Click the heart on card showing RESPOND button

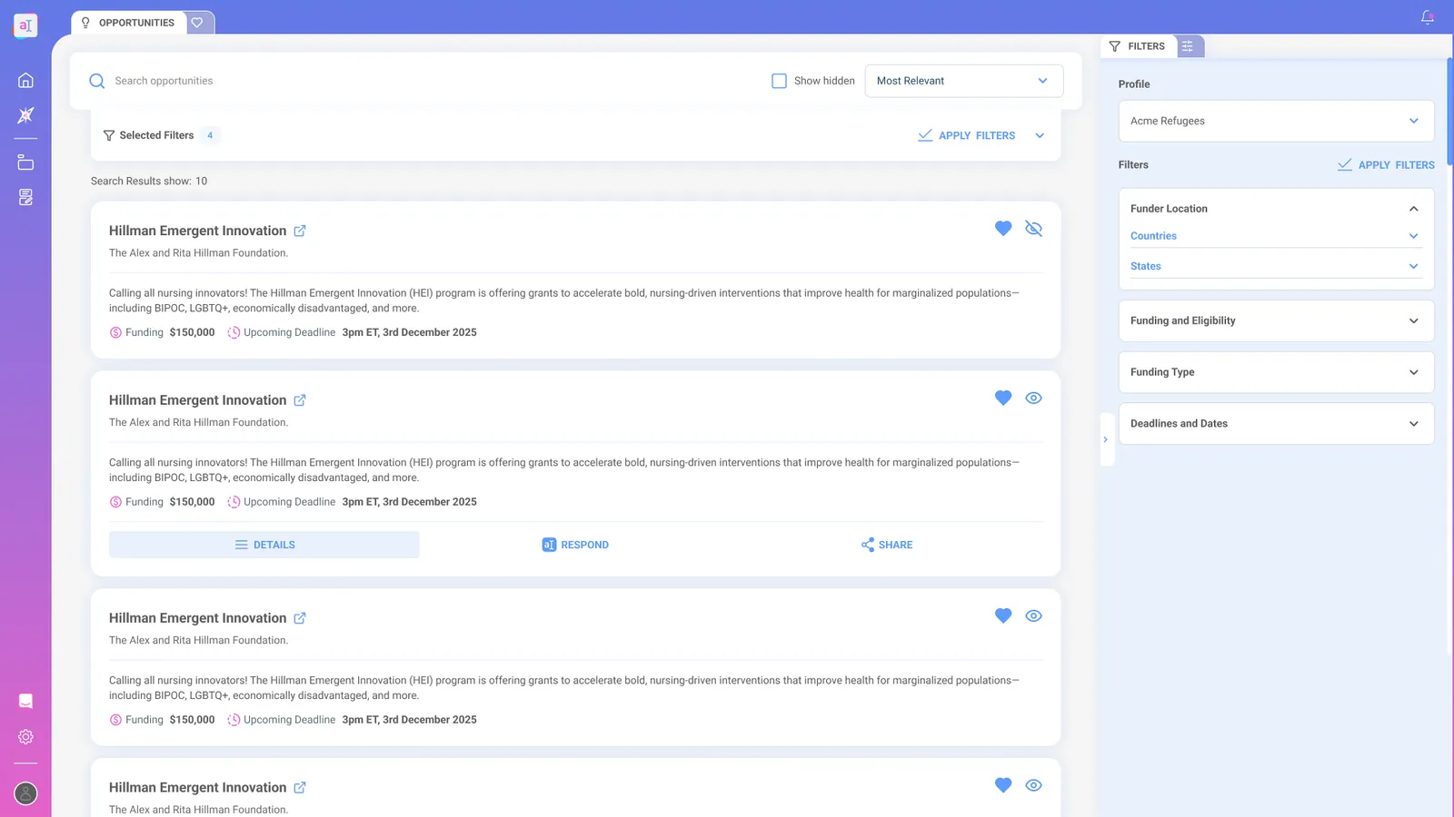pos(1003,398)
